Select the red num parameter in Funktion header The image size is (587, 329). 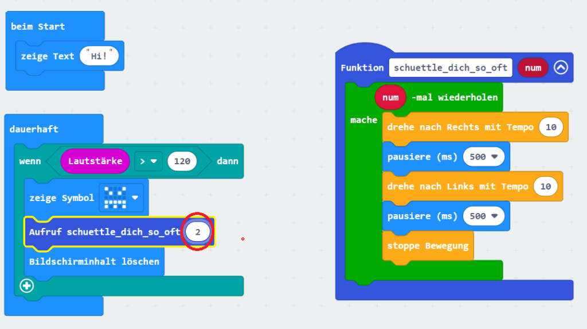point(533,68)
